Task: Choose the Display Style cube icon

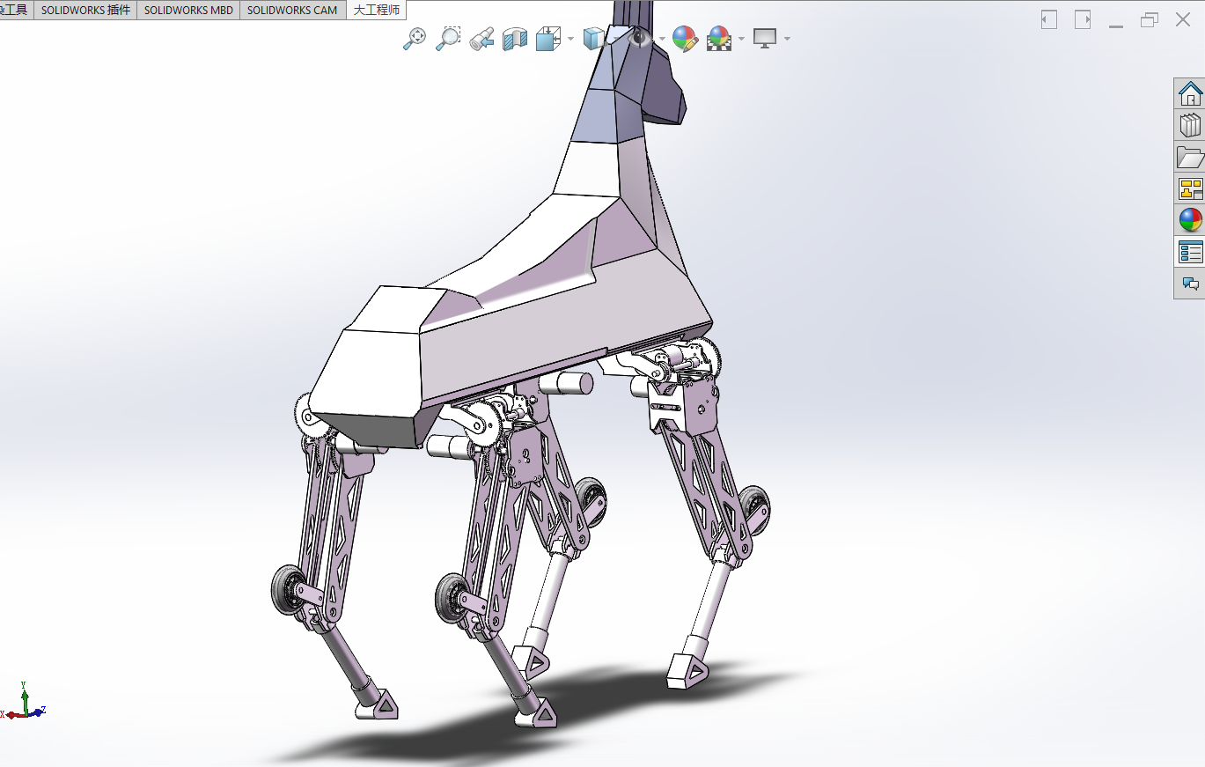Action: (594, 38)
